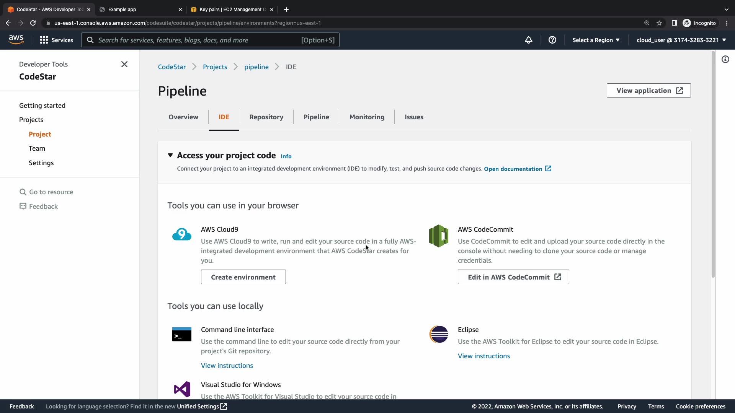Open command line View instructions link

[x=227, y=366]
